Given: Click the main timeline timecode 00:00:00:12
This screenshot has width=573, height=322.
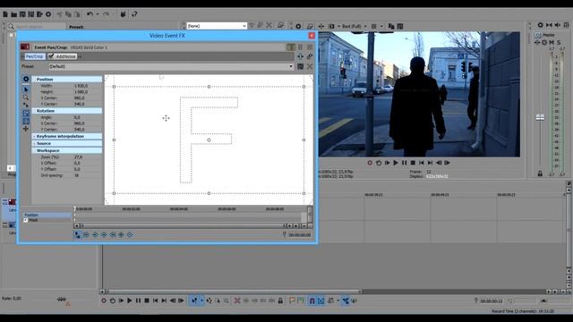Looking at the screenshot, I should pyautogui.click(x=492, y=301).
